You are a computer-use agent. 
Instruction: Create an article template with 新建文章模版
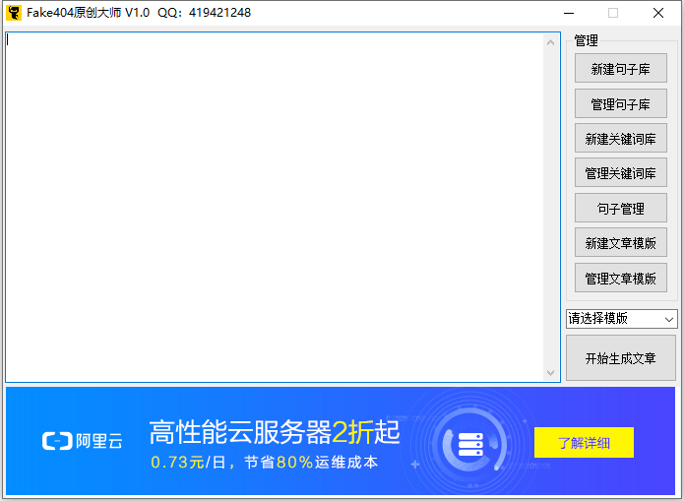[620, 242]
